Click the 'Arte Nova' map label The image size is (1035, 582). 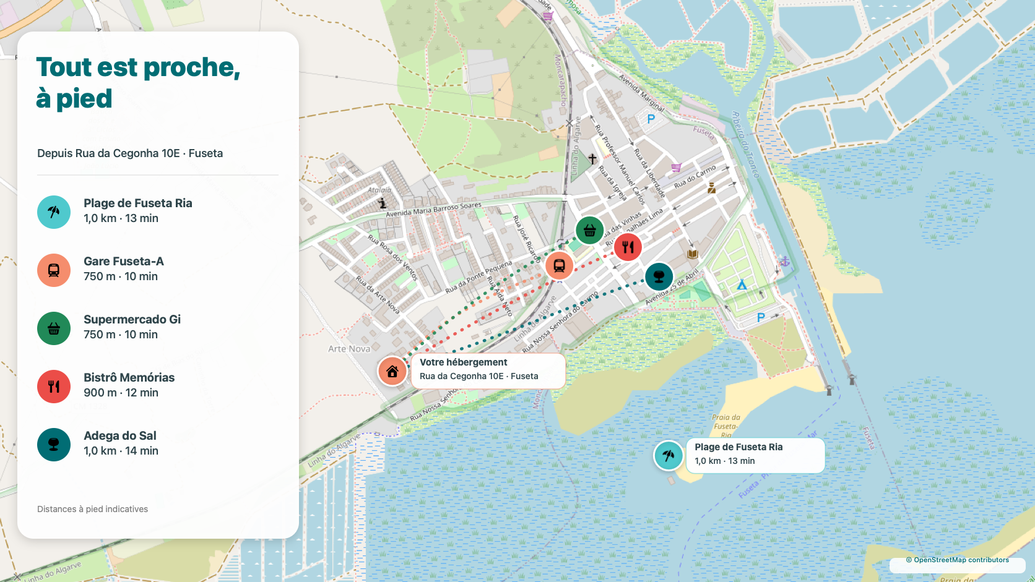point(349,349)
